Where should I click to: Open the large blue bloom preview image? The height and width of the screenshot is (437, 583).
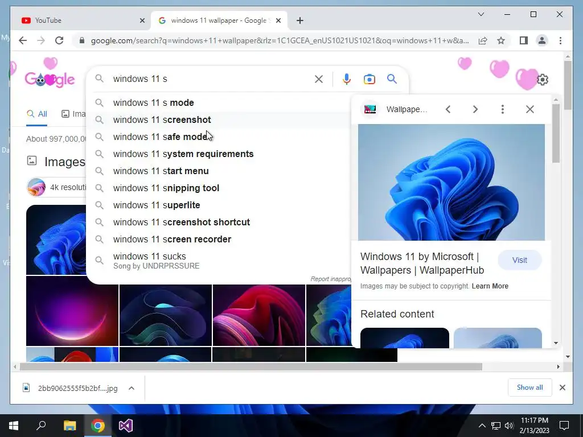(451, 183)
